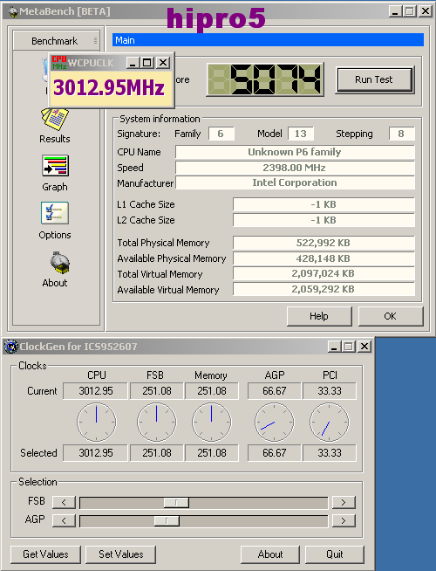Click the MetaBench title bar icon
The image size is (436, 571).
(x=13, y=12)
